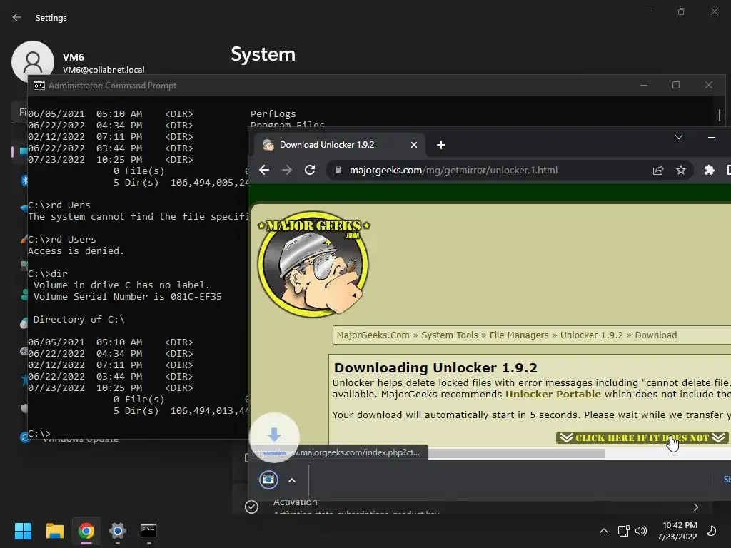Screen dimensions: 731x548
Task: Click downloaded file item in download bar
Action: point(269,480)
